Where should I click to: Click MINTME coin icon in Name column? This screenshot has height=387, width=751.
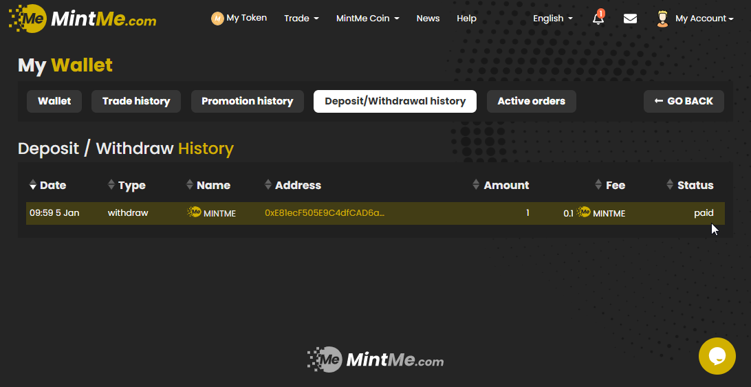[x=195, y=212]
